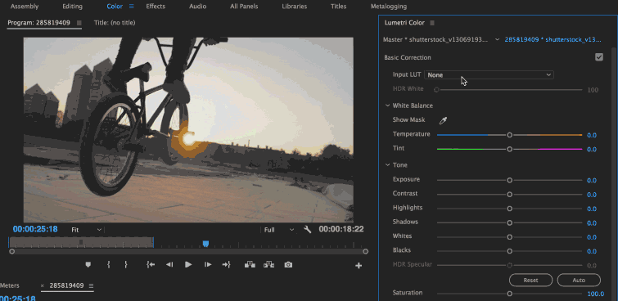Open the Full playback resolution dropdown

[278, 230]
